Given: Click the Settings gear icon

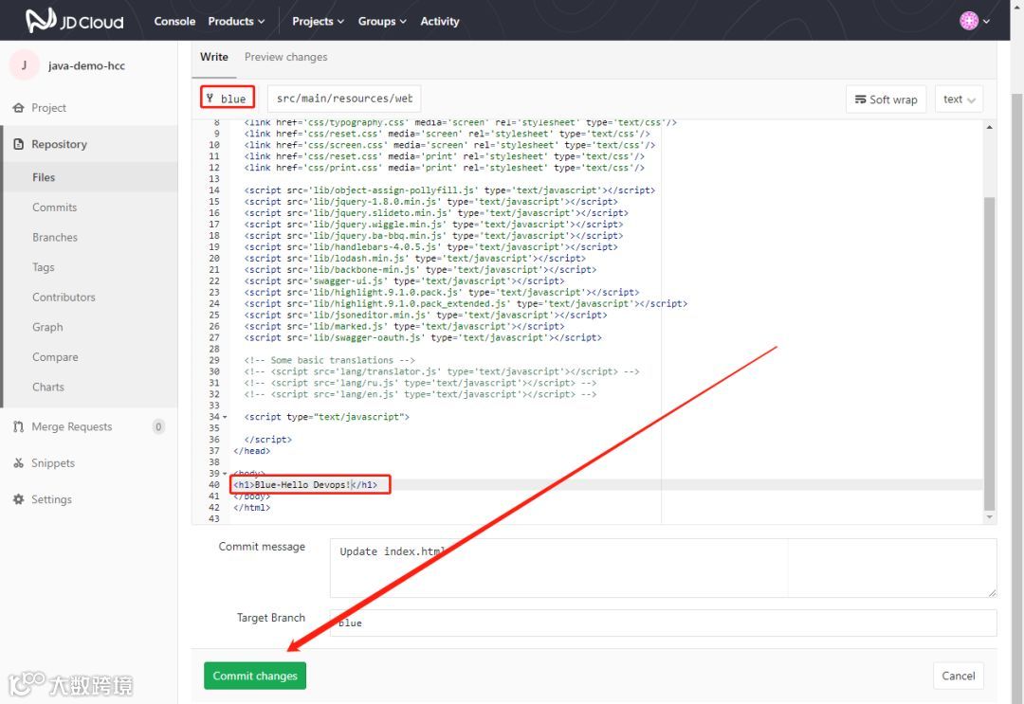Looking at the screenshot, I should click(18, 499).
